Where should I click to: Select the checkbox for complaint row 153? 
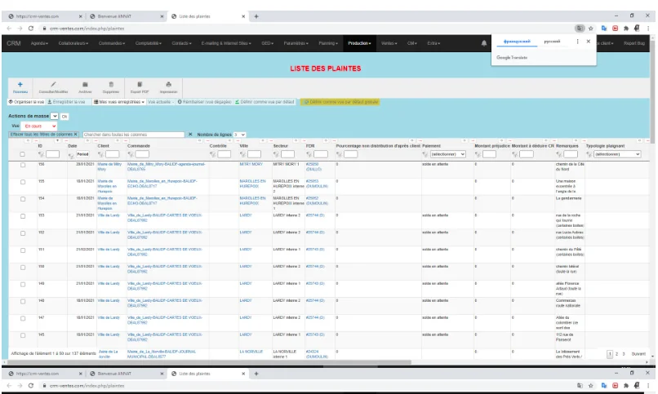[23, 215]
